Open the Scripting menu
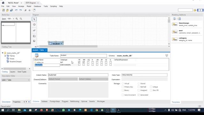The image size is (204, 115). [53, 6]
